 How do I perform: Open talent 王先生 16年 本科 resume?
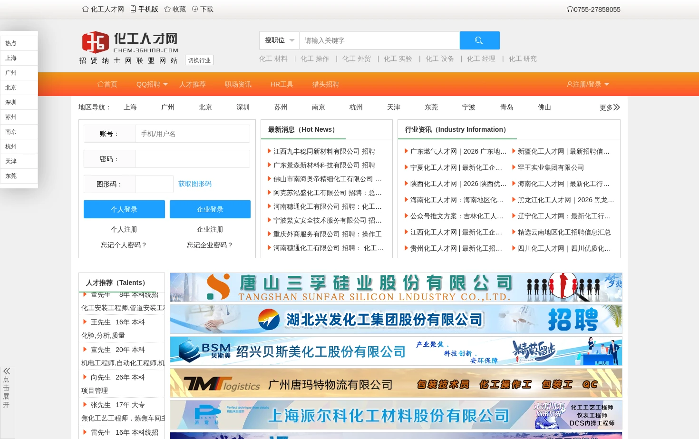[x=118, y=322]
